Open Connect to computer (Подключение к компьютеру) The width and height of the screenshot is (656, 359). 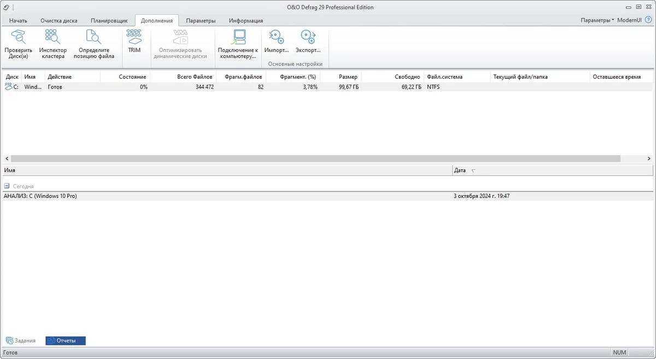(x=238, y=44)
